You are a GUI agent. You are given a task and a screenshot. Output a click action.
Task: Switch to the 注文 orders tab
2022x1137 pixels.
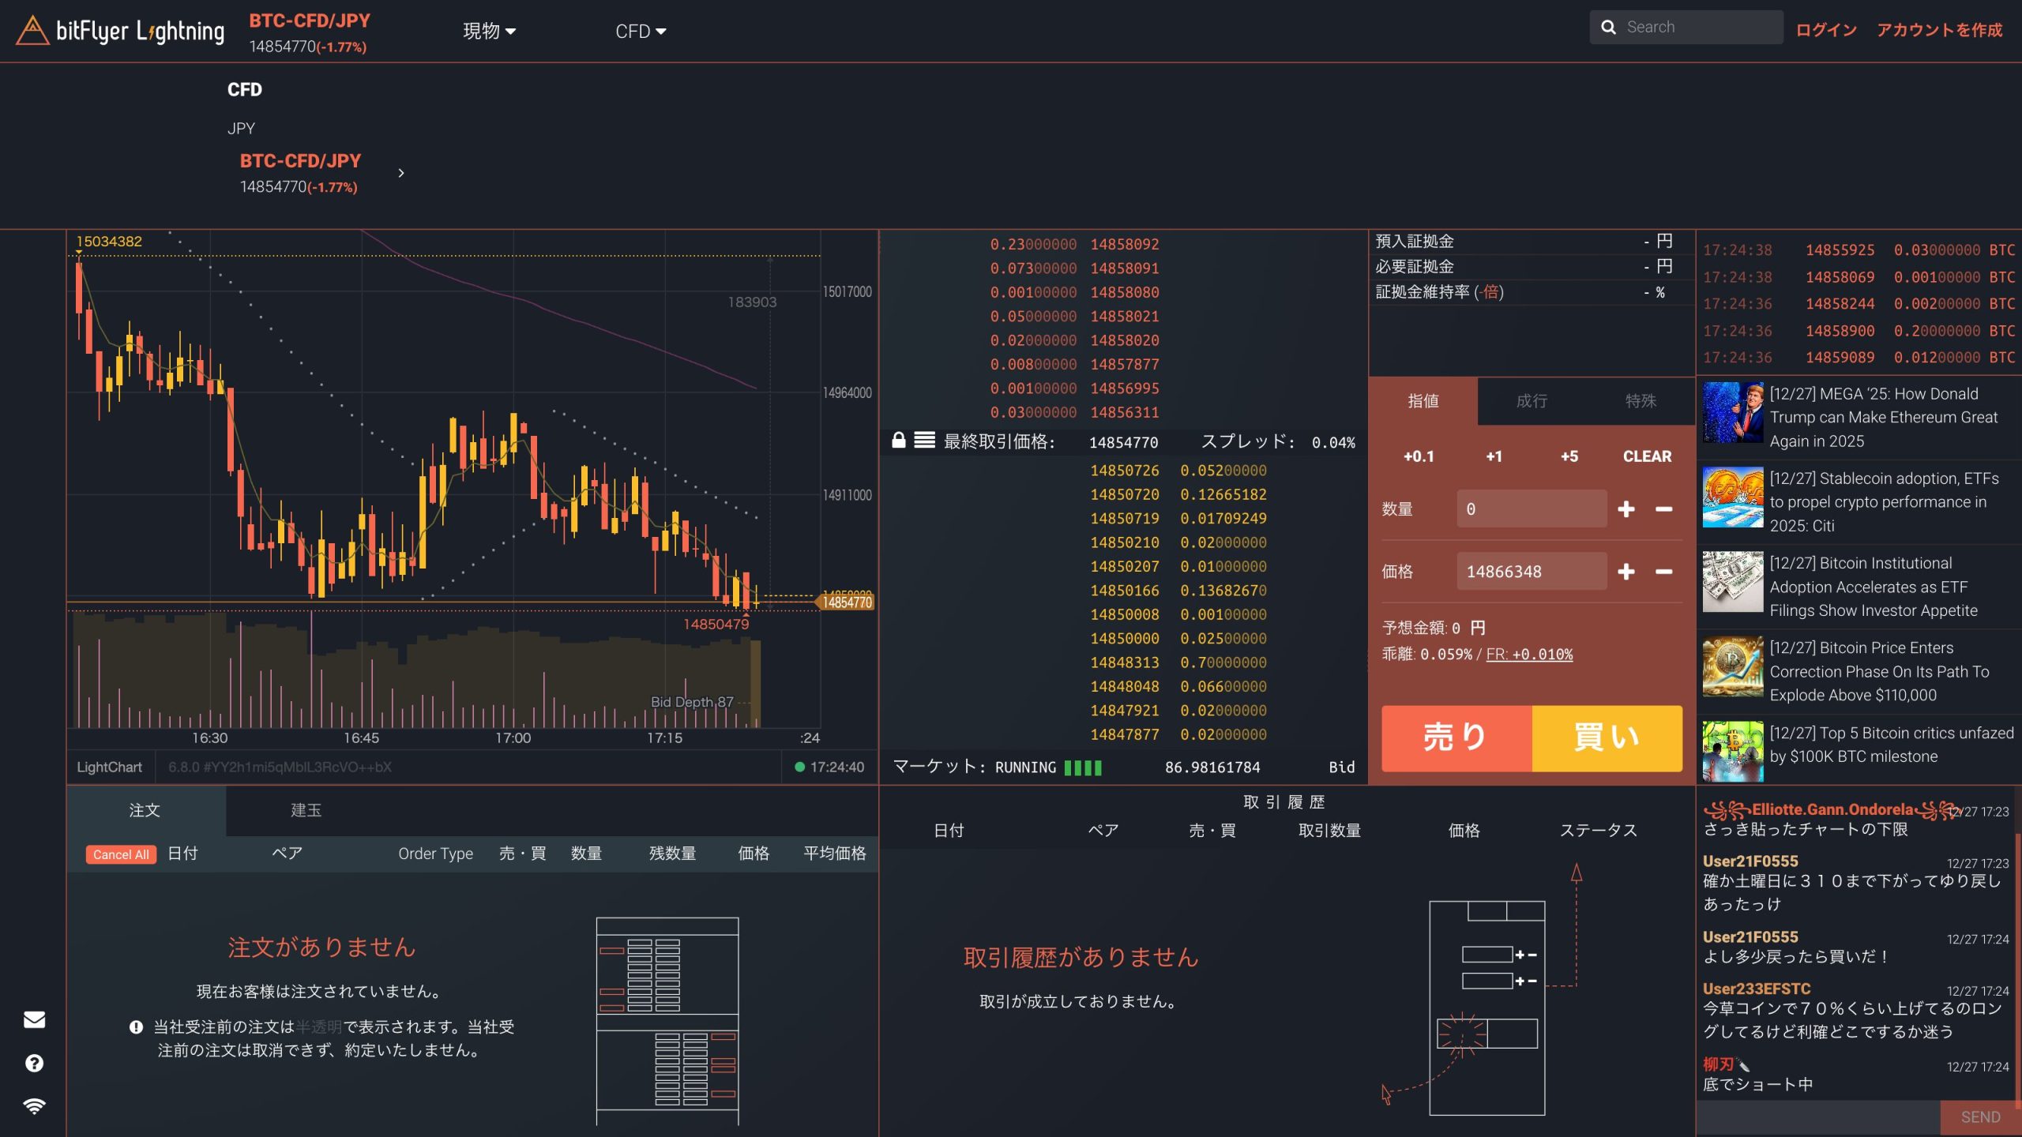pyautogui.click(x=145, y=810)
